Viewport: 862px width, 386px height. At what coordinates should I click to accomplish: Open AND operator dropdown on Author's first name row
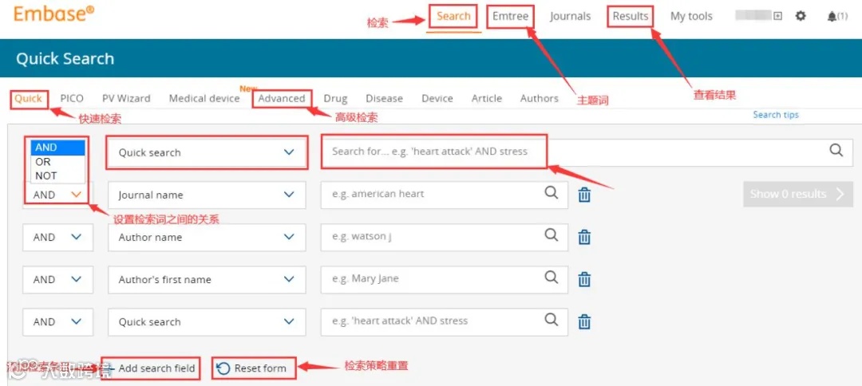tap(57, 279)
